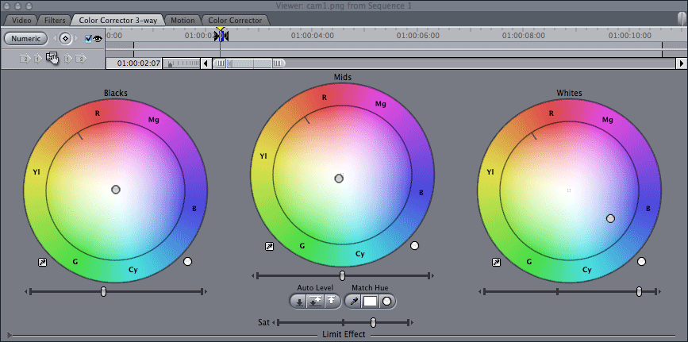Toggle the eye visibility icon
The image size is (688, 342).
tap(98, 39)
